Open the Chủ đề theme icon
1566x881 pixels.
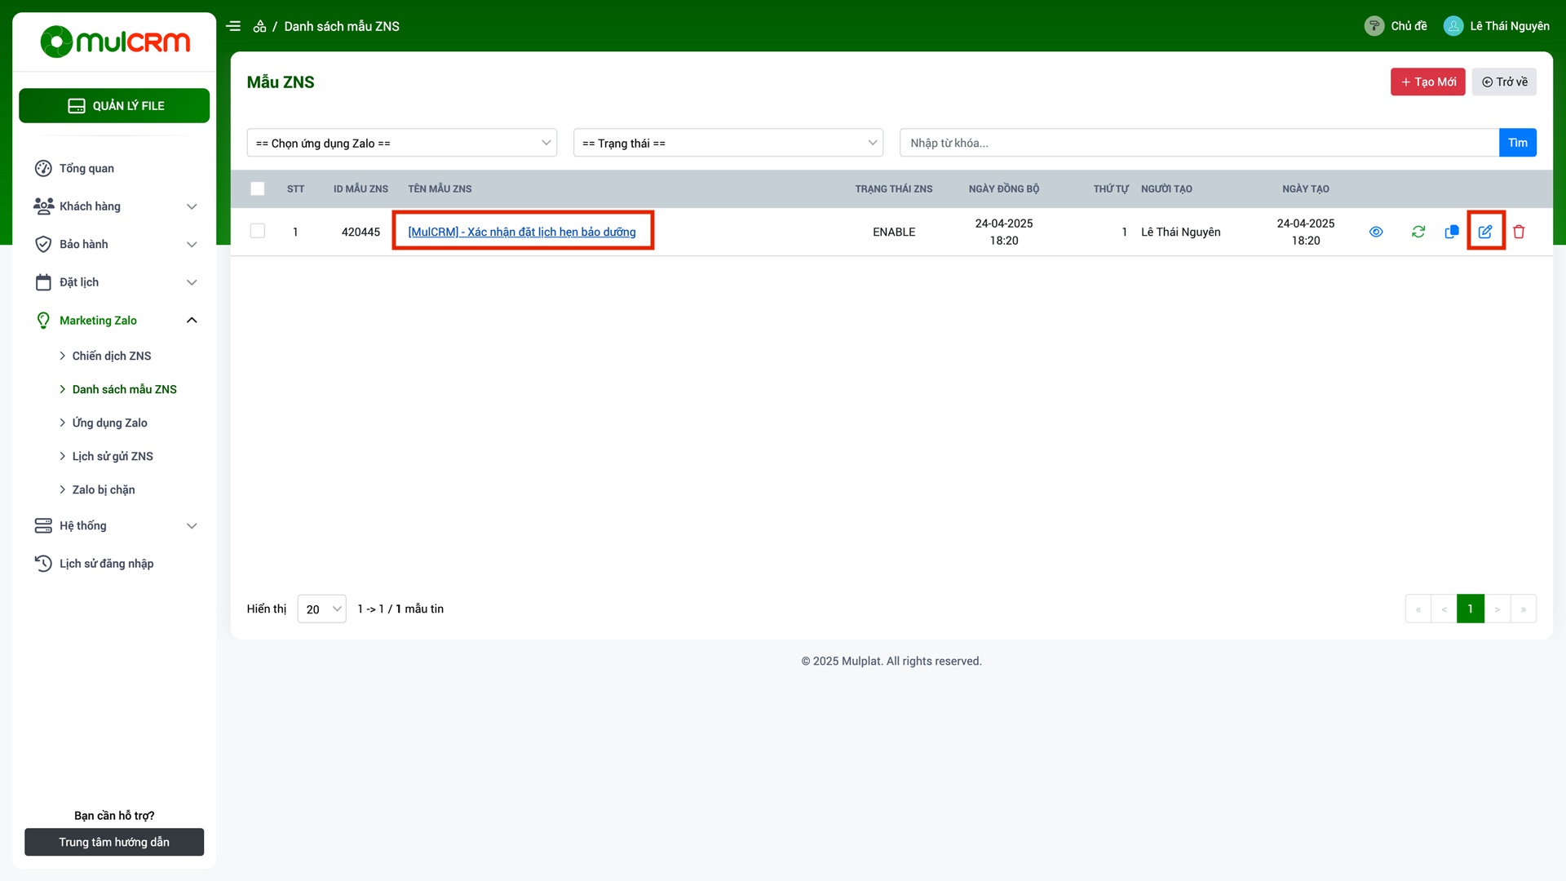[1374, 26]
